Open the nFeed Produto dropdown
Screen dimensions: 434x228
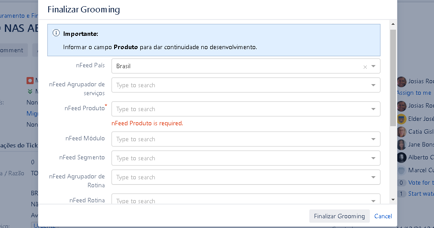click(374, 109)
